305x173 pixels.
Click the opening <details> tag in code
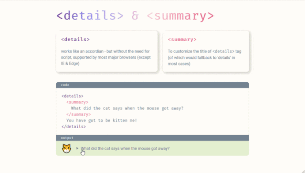tap(73, 96)
